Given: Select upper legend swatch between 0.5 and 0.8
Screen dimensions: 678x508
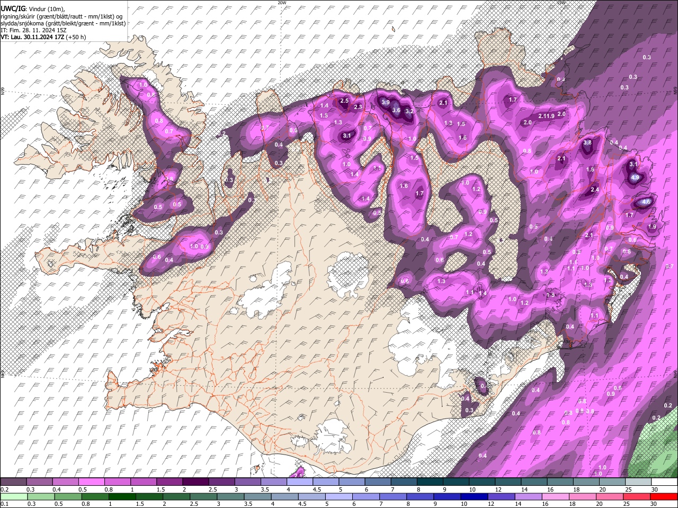Looking at the screenshot, I should tap(91, 482).
